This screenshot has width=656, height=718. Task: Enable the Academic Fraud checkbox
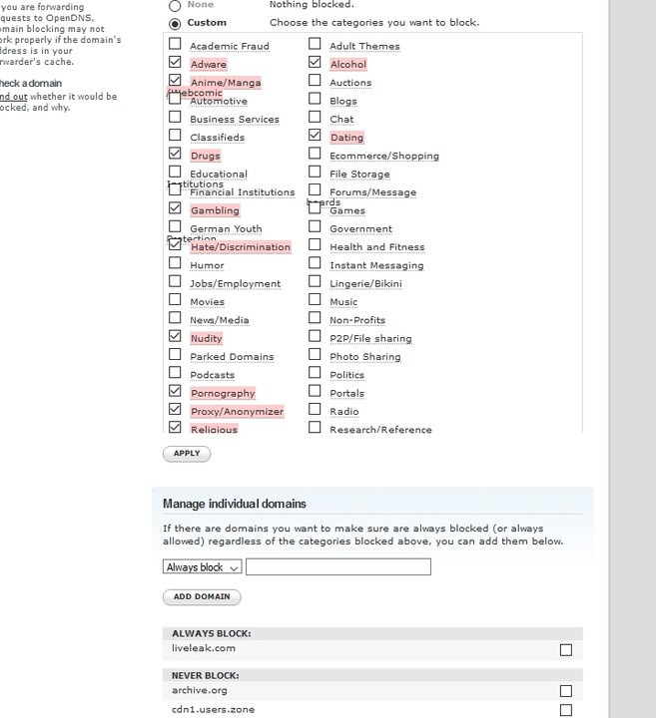click(176, 45)
